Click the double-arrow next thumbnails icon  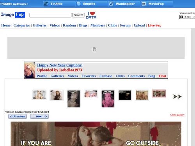coord(177,97)
